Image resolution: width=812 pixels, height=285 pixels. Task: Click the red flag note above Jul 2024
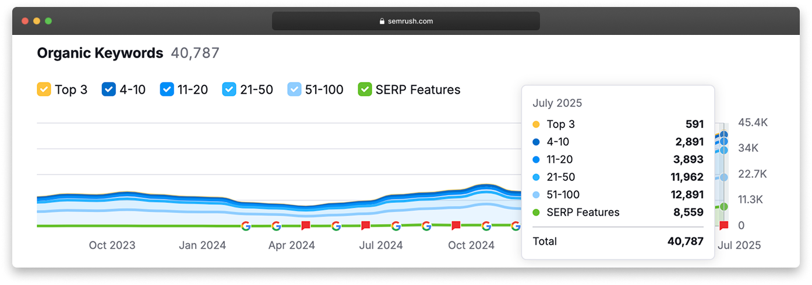click(366, 226)
